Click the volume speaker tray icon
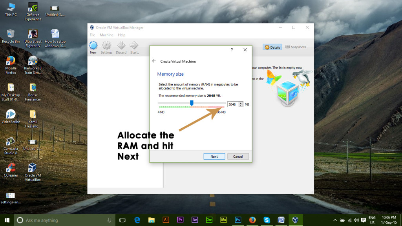 coord(356,220)
